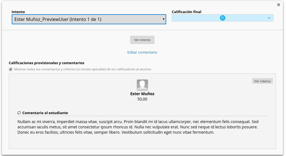Click the provisional score 50,00

pos(142,99)
